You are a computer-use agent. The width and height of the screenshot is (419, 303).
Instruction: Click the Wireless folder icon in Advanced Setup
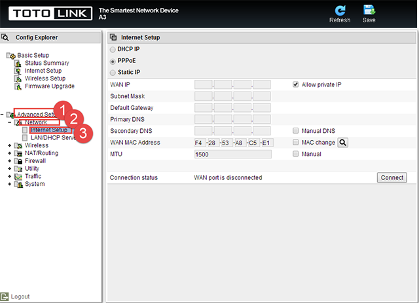(x=18, y=146)
